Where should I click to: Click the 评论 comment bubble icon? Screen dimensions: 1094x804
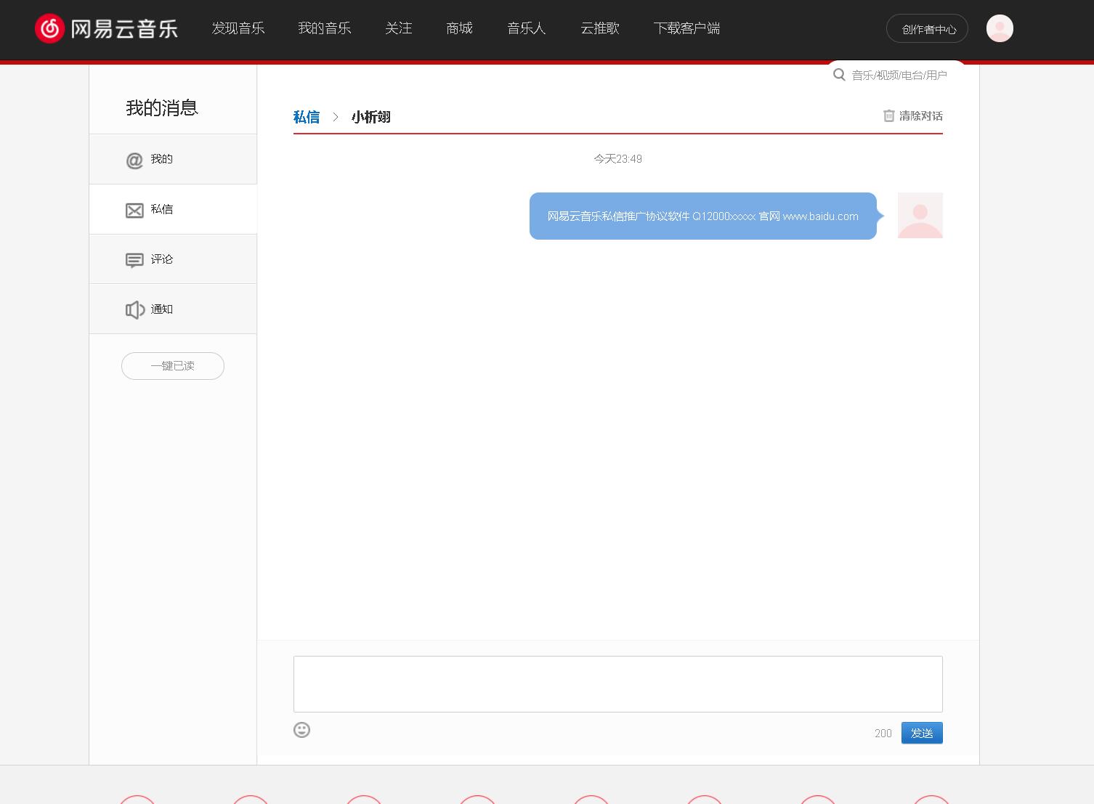click(134, 260)
